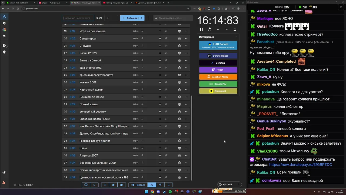The width and height of the screenshot is (346, 195).
Task: Click the Название нового лота input field
Action: (78, 18)
